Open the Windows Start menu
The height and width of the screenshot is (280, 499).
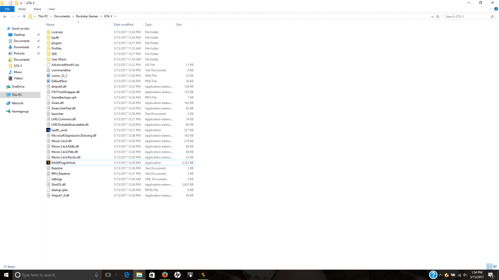pyautogui.click(x=6, y=275)
